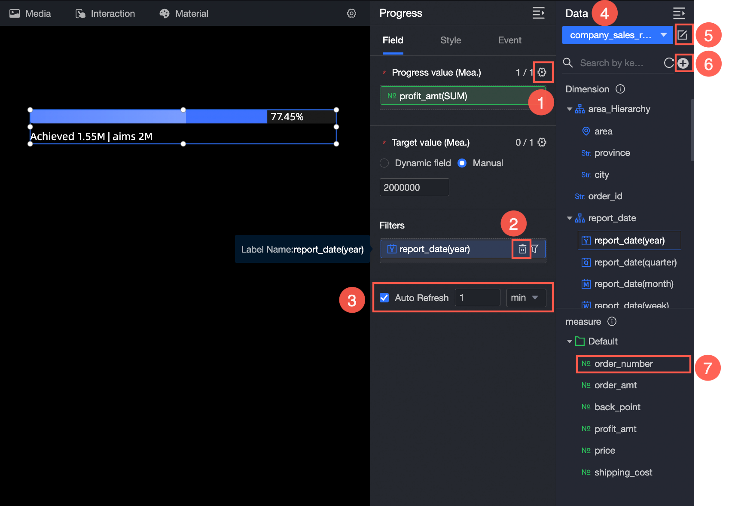Show measure info tooltip icon
738x506 pixels.
612,321
